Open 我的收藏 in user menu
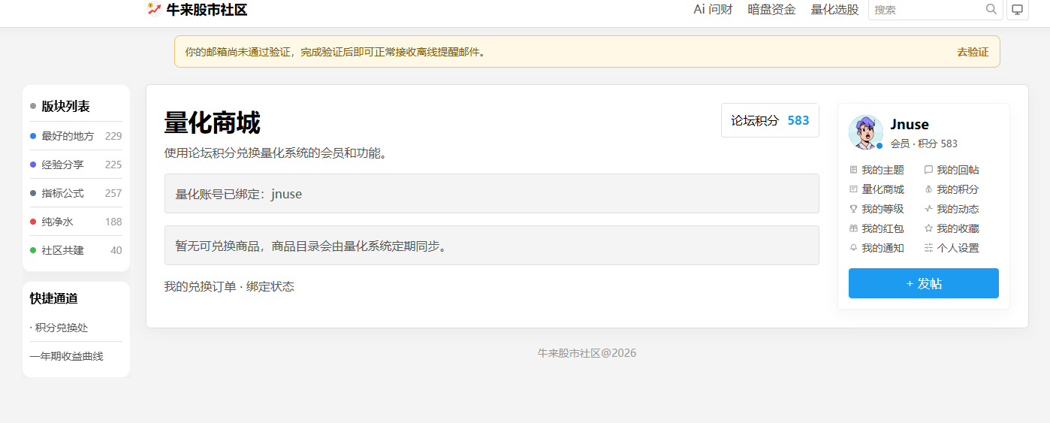Screen dimensions: 1050x423 [958, 228]
